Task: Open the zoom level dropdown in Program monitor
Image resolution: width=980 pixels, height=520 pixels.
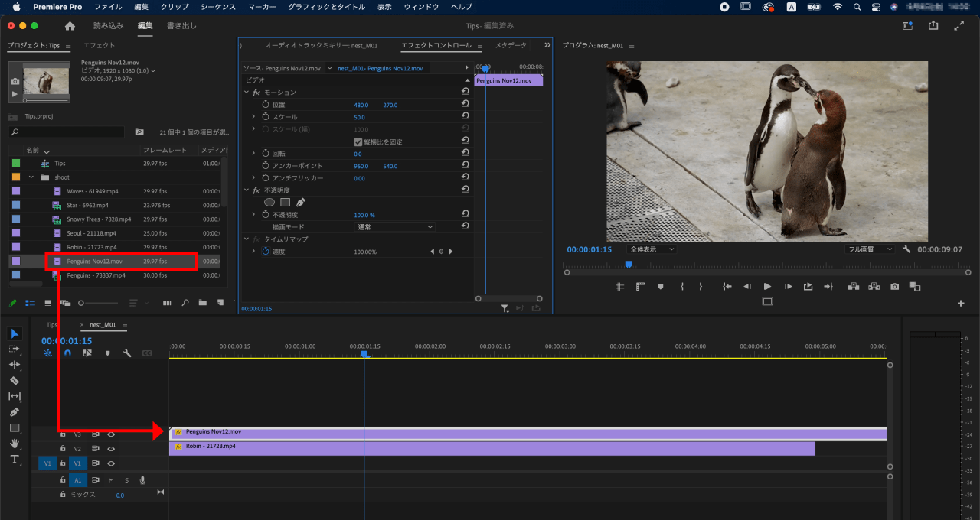Action: tap(652, 249)
